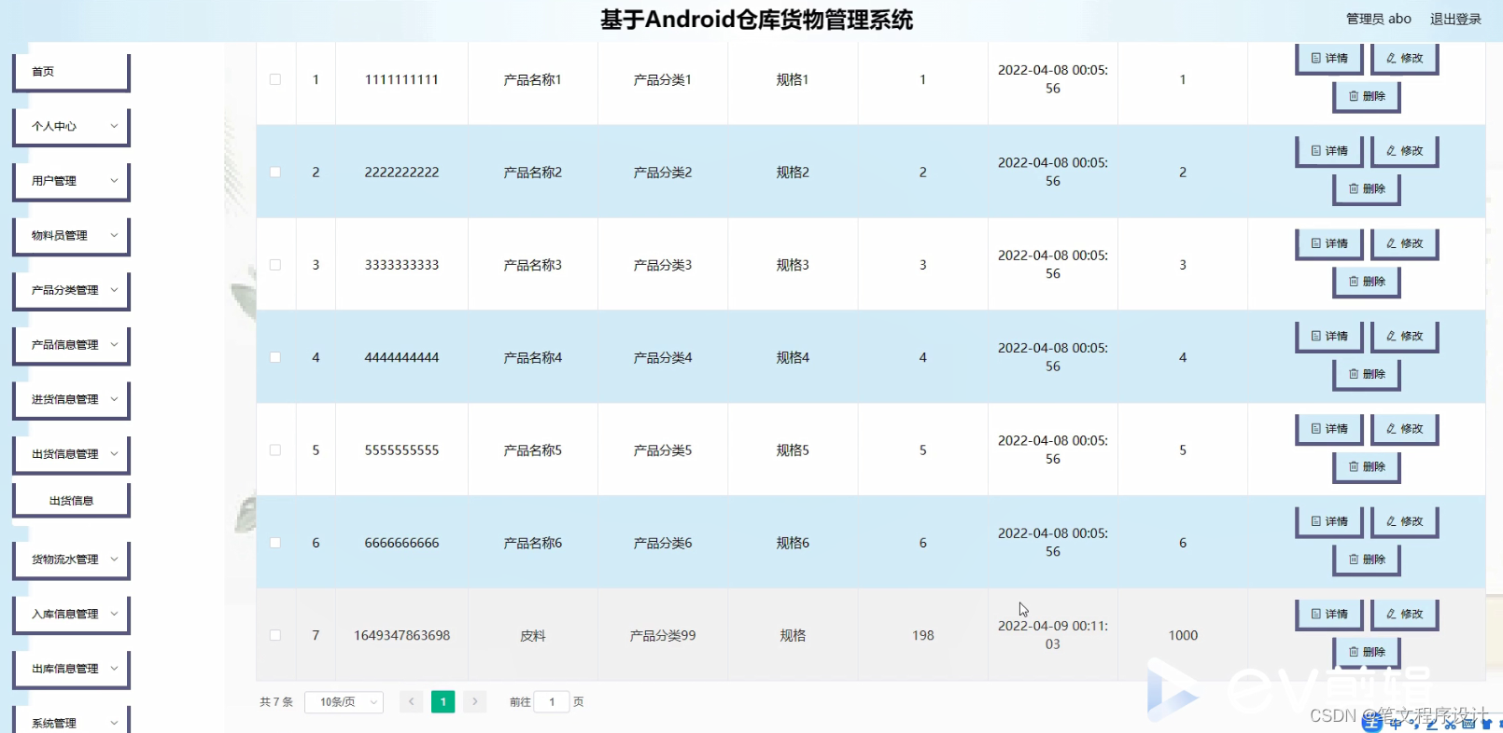Image resolution: width=1503 pixels, height=733 pixels.
Task: Click date 2022-04-09 00:11:03 cell
Action: pos(1053,635)
